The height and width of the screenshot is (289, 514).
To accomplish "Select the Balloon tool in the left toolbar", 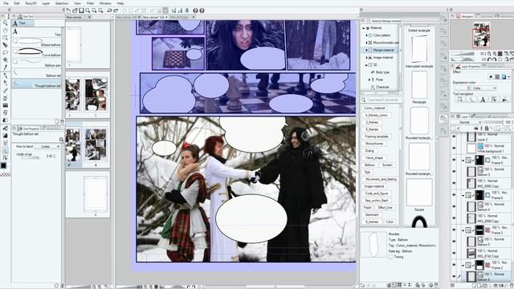I will 6,150.
